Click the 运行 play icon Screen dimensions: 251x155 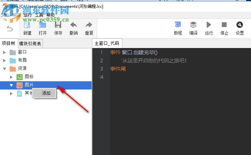(209, 25)
